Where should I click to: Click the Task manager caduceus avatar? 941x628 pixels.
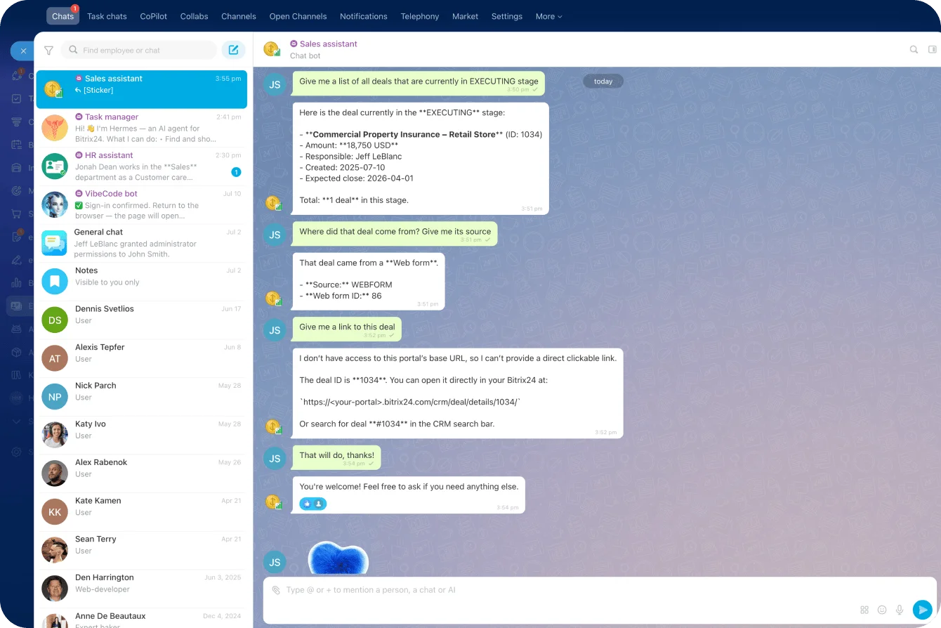pos(55,128)
